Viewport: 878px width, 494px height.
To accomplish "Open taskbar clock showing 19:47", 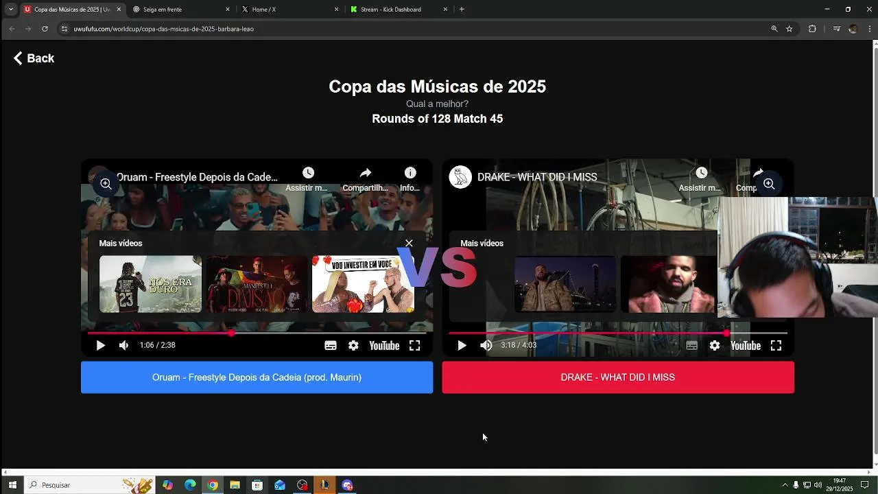I will pyautogui.click(x=839, y=485).
